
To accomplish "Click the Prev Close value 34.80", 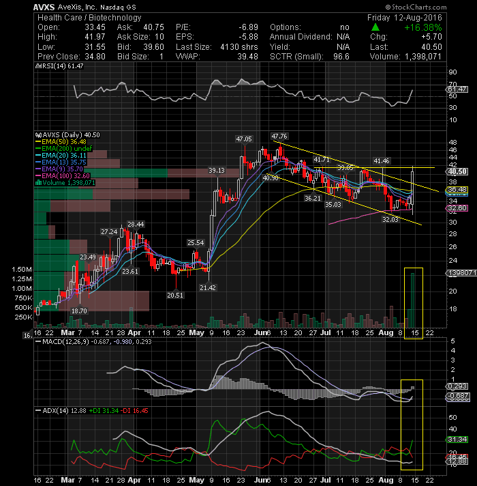I will tap(95, 57).
